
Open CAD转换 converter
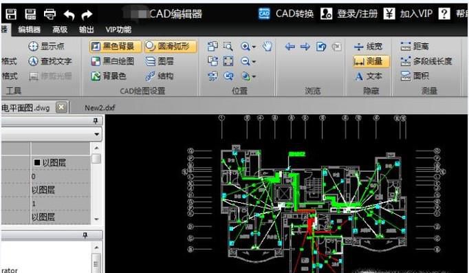click(x=286, y=14)
